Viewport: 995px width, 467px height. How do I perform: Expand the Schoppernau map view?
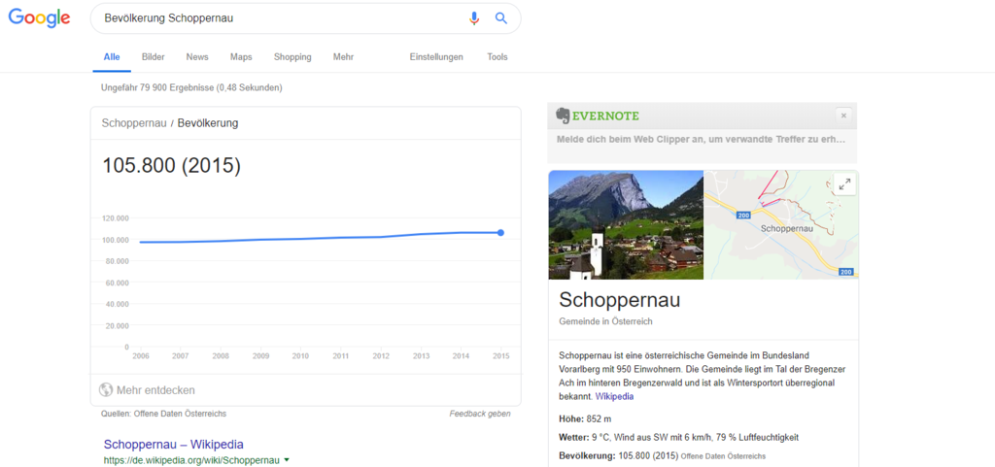coord(843,184)
